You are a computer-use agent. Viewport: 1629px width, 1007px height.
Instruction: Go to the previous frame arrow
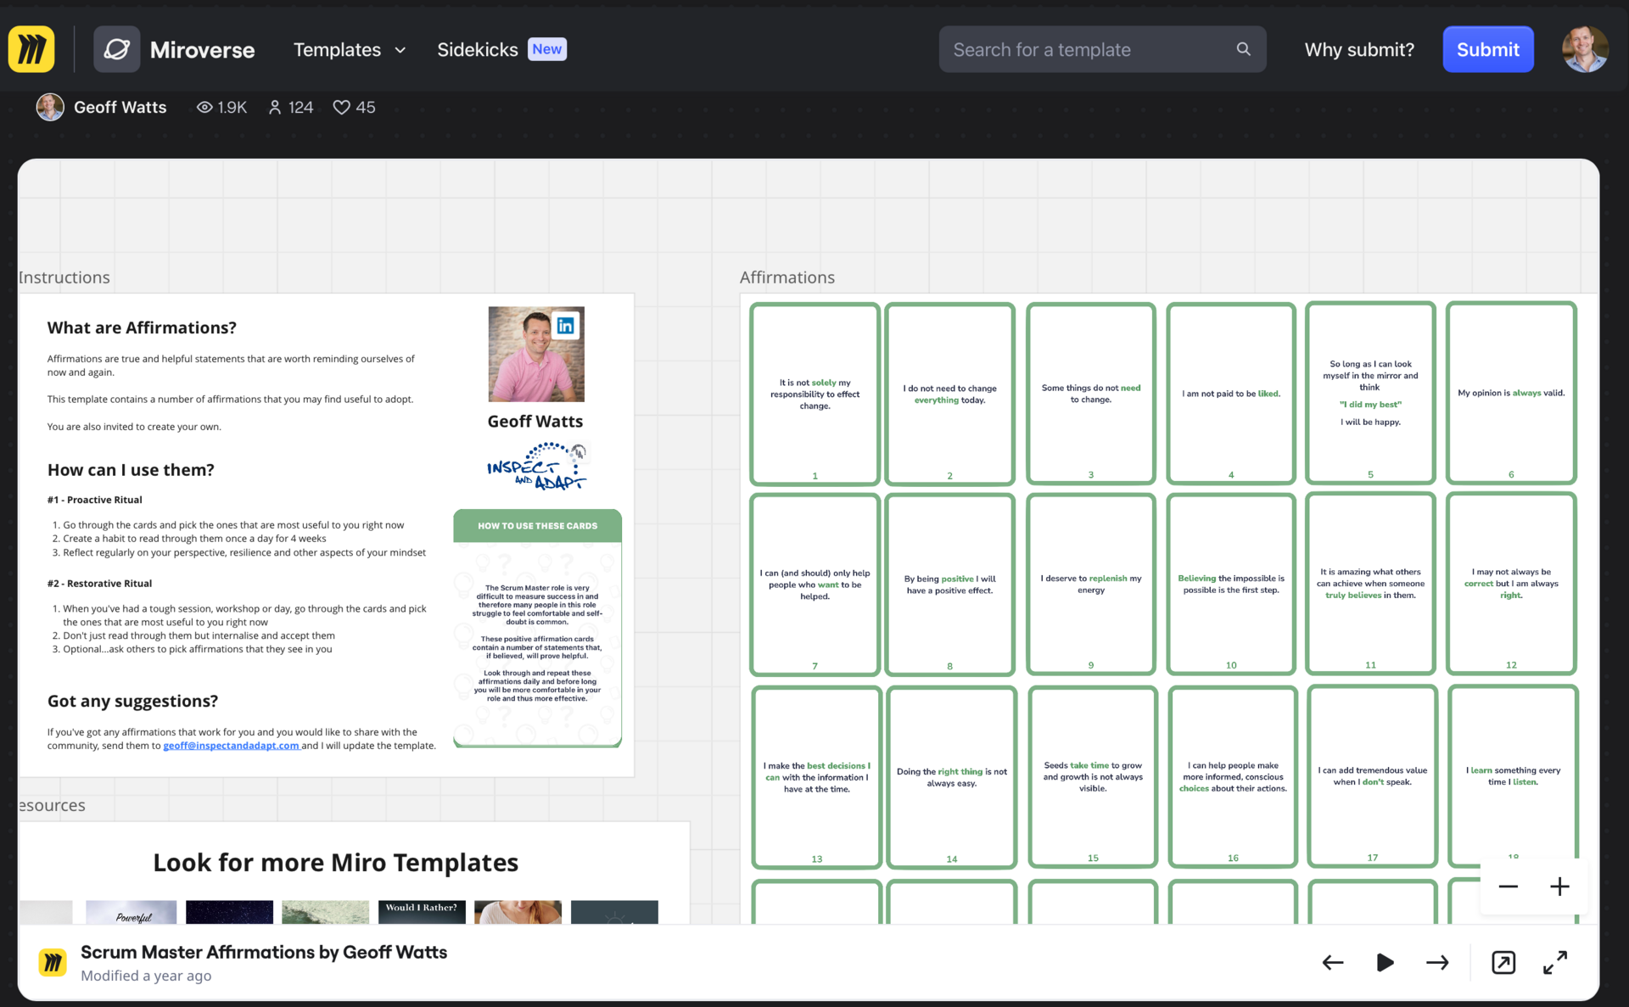tap(1332, 962)
